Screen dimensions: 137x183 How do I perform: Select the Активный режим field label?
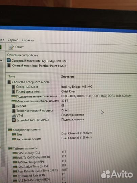pyautogui.click(x=29, y=139)
